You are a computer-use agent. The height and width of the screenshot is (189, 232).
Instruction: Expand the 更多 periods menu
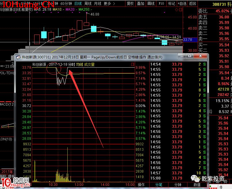coord(109,3)
